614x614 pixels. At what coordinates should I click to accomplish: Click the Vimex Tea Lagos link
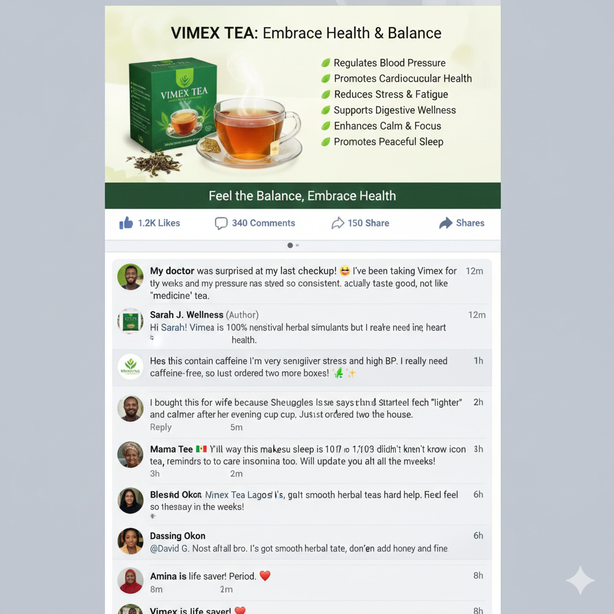[239, 495]
